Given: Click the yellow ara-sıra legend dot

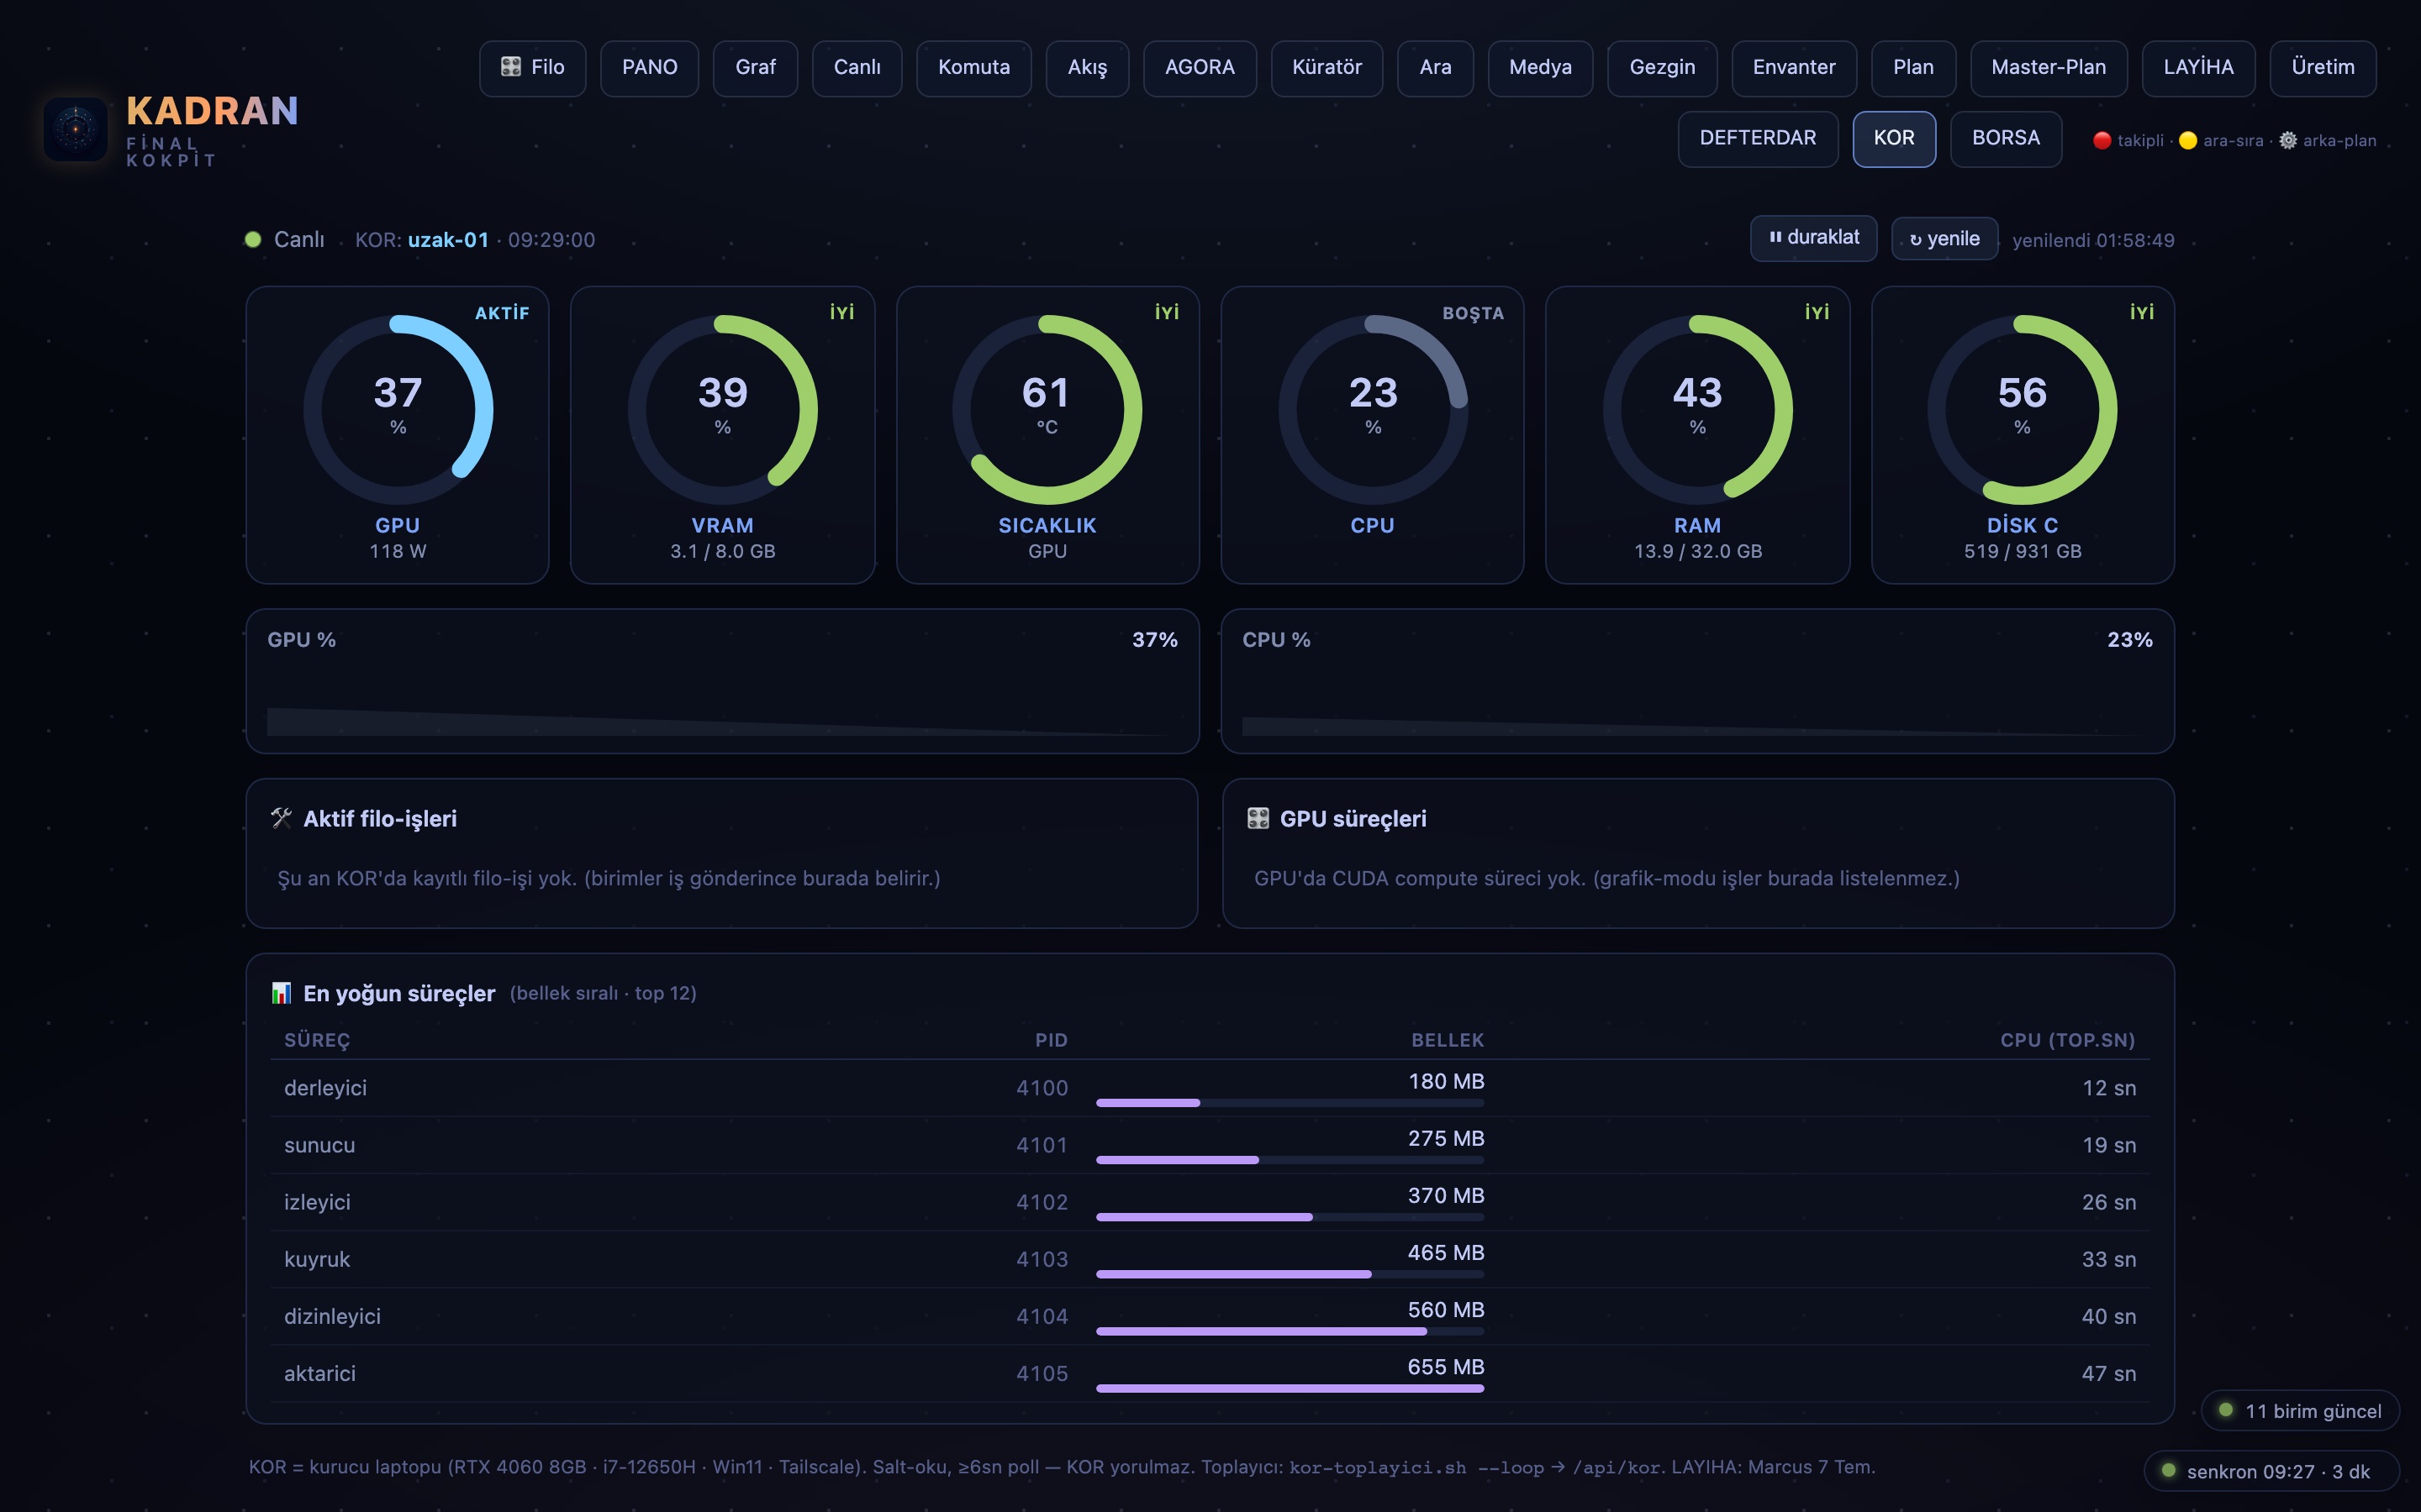Looking at the screenshot, I should tap(2188, 141).
